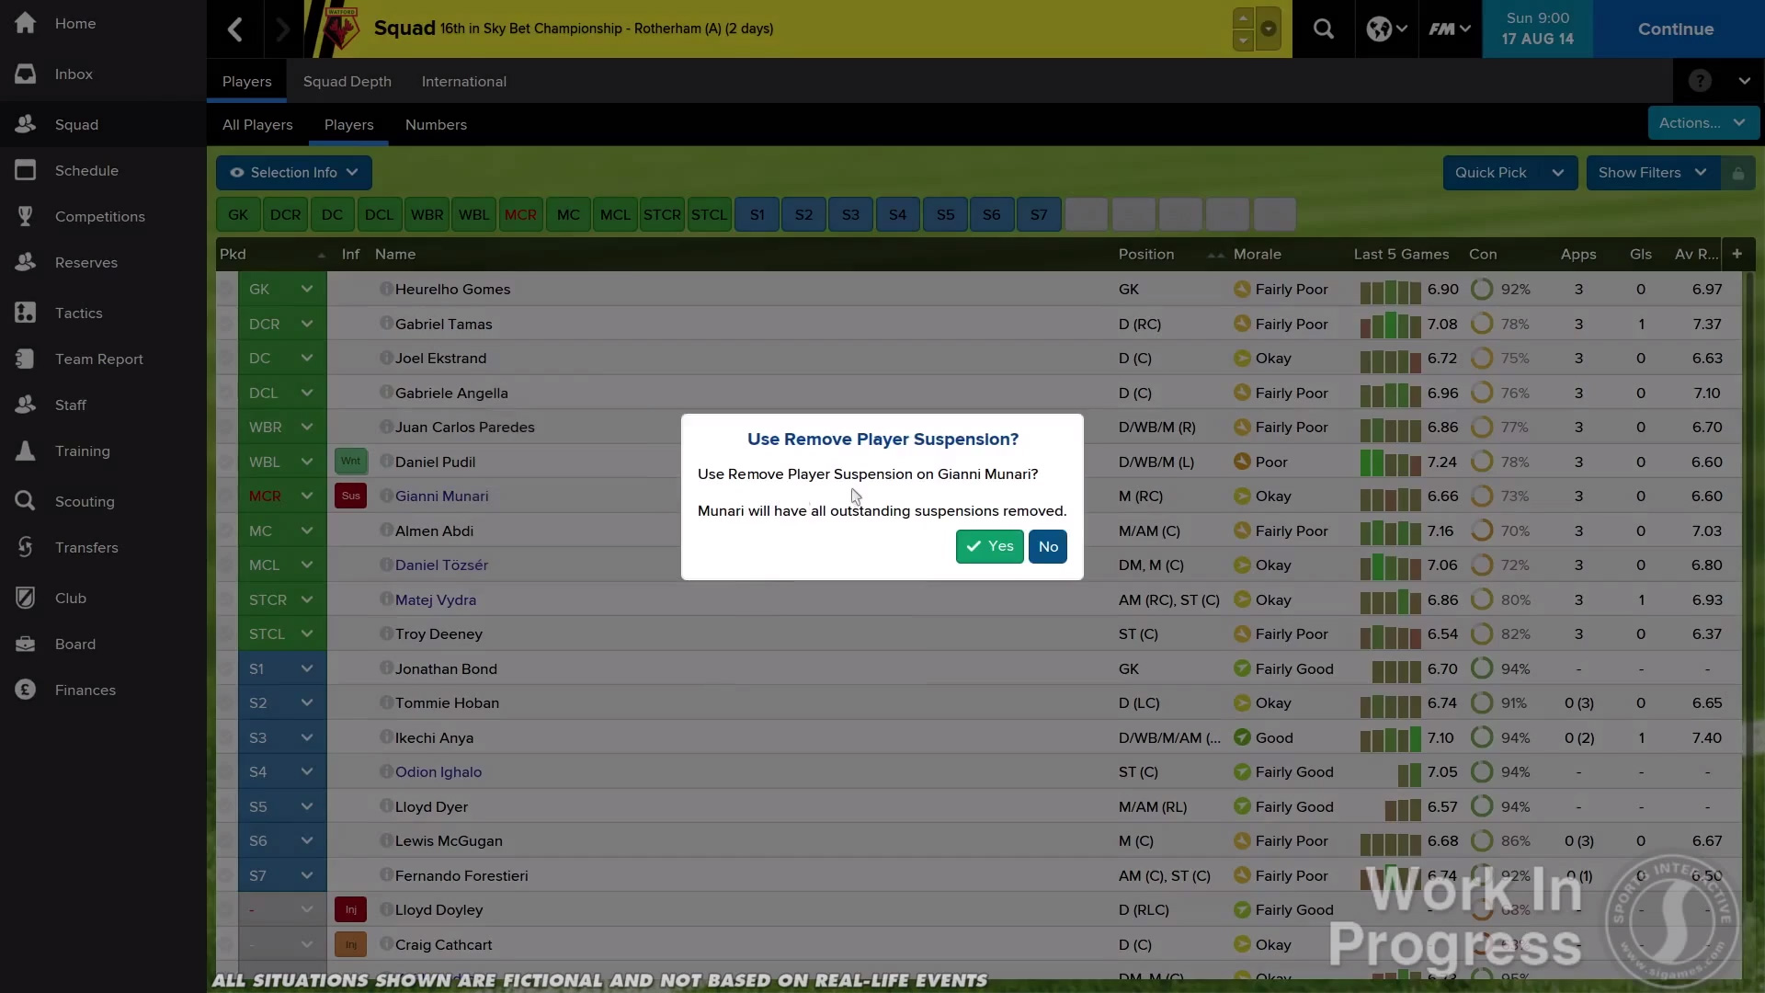Confirm with the Yes button
Screen dimensions: 1765x993
(989, 546)
